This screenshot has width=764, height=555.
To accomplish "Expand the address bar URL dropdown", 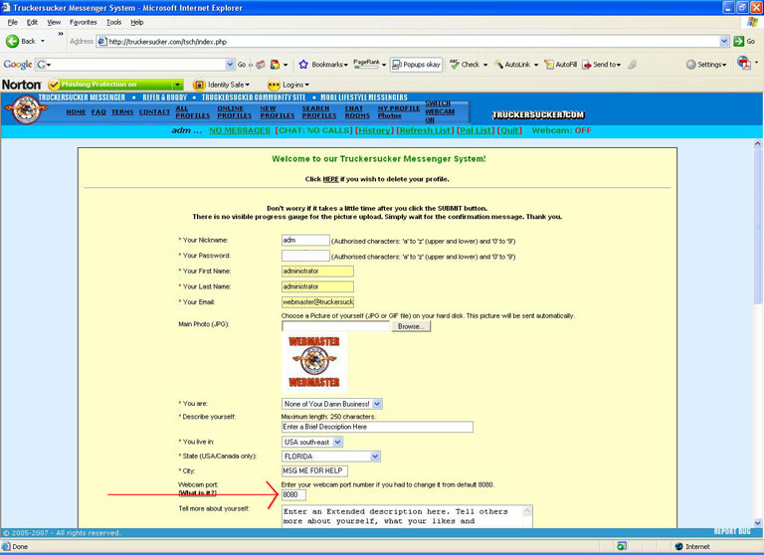I will (x=724, y=42).
